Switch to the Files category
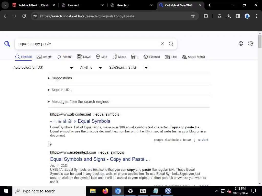The image size is (262, 196). [x=171, y=57]
